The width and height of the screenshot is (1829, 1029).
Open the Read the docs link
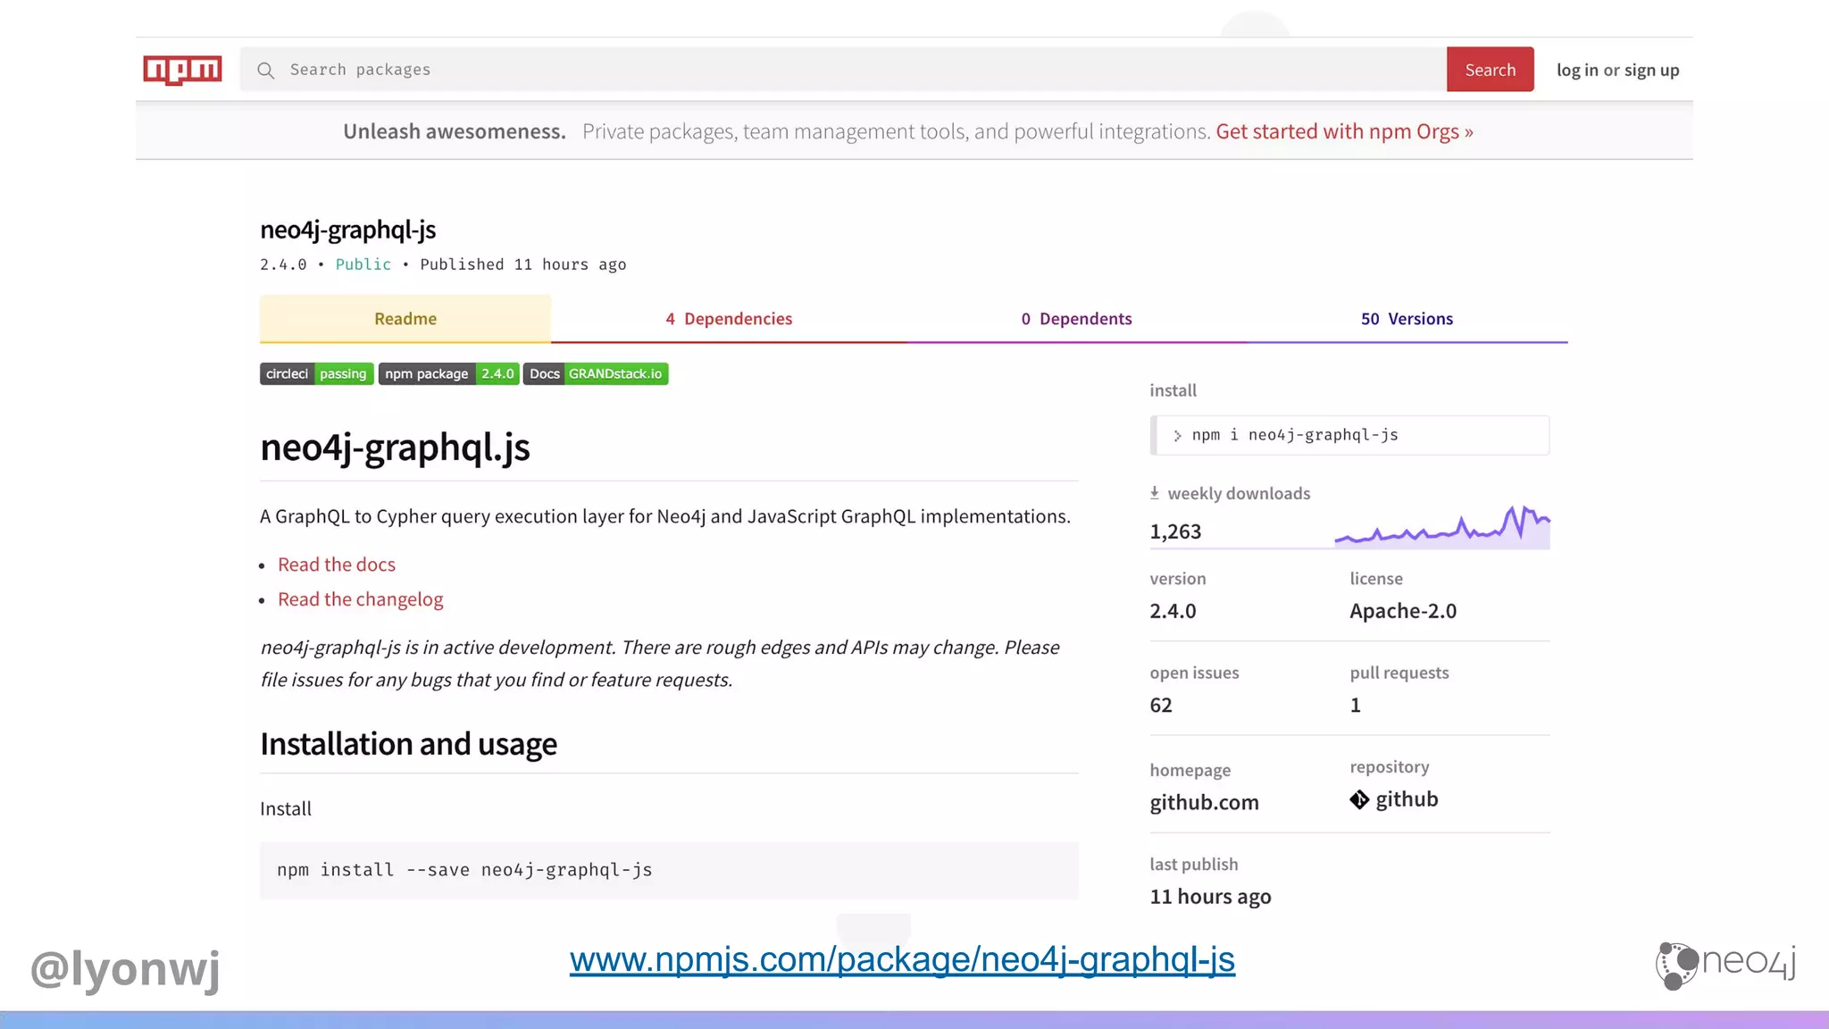(x=336, y=565)
